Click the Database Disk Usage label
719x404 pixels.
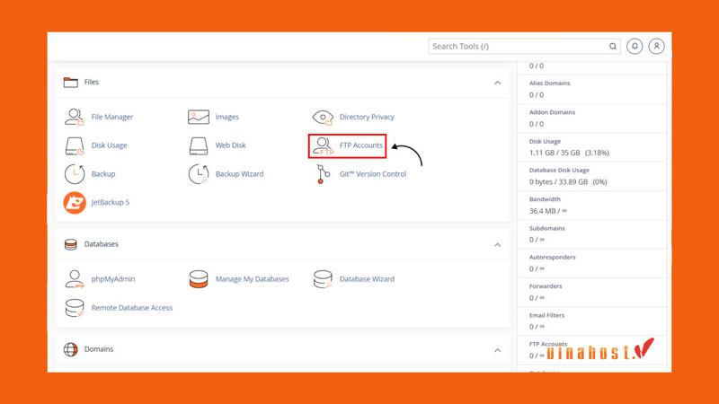tap(559, 171)
